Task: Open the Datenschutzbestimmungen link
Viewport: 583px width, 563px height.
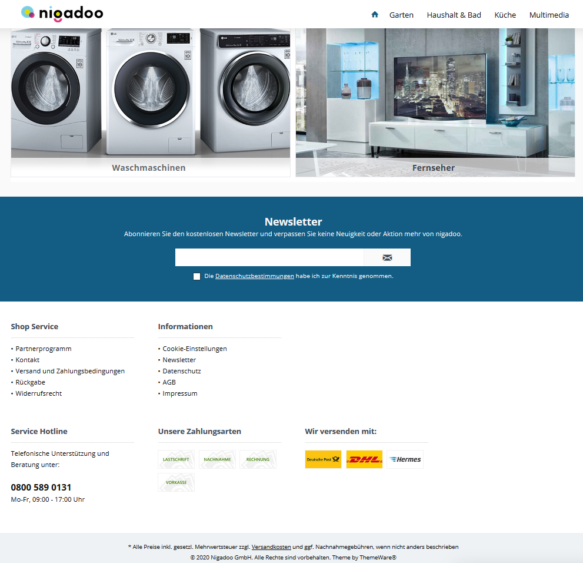Action: pos(254,276)
